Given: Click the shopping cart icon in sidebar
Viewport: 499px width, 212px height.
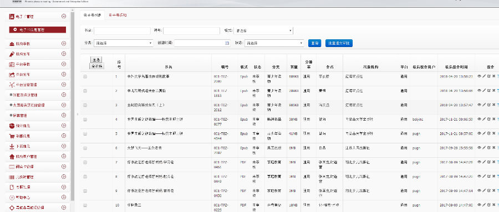Looking at the screenshot, I should click(12, 136).
